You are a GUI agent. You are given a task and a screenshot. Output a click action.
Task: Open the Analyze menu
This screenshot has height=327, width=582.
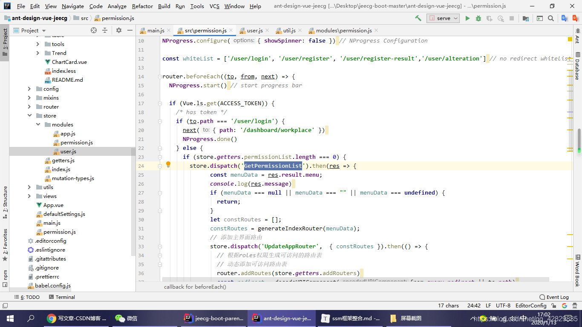pos(117,6)
